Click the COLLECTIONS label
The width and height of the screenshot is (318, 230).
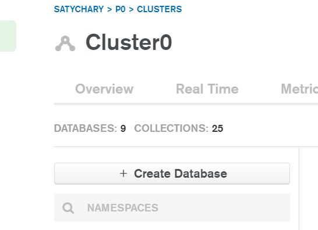click(171, 128)
